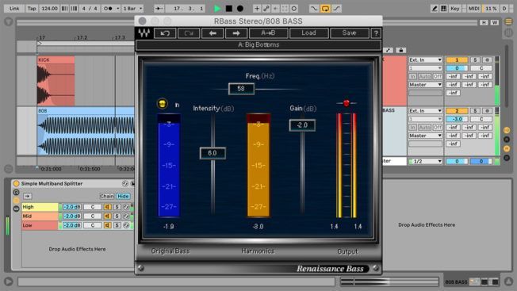Arm the arrangement record button
This screenshot has height=291, width=517.
pos(240,9)
